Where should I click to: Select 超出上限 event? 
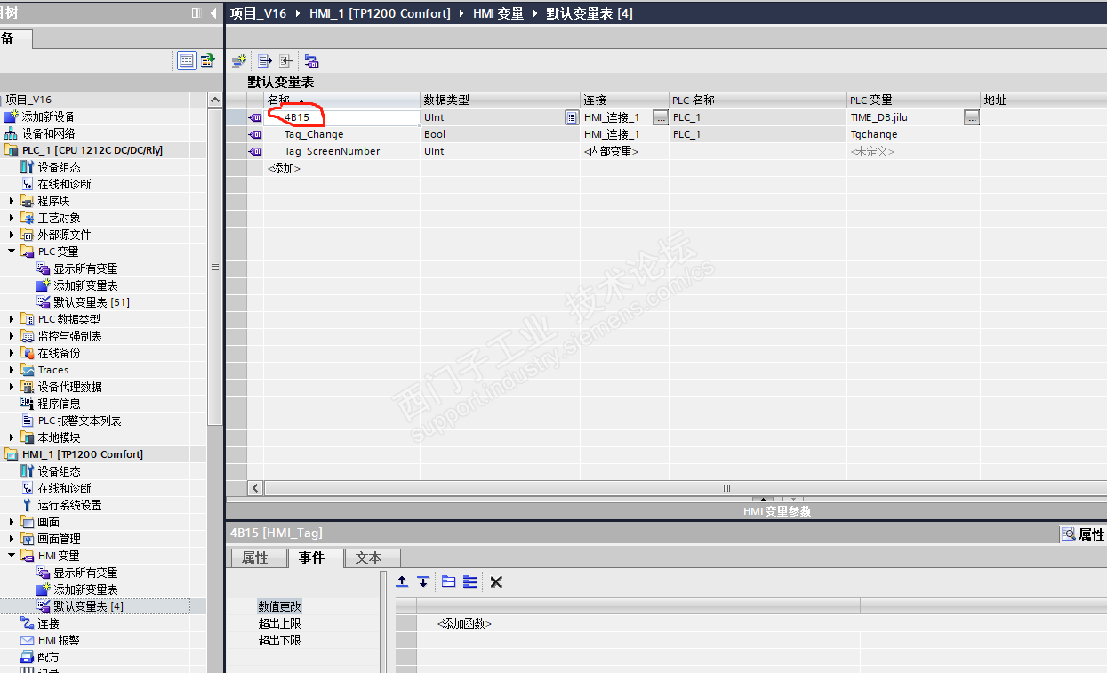tap(279, 623)
